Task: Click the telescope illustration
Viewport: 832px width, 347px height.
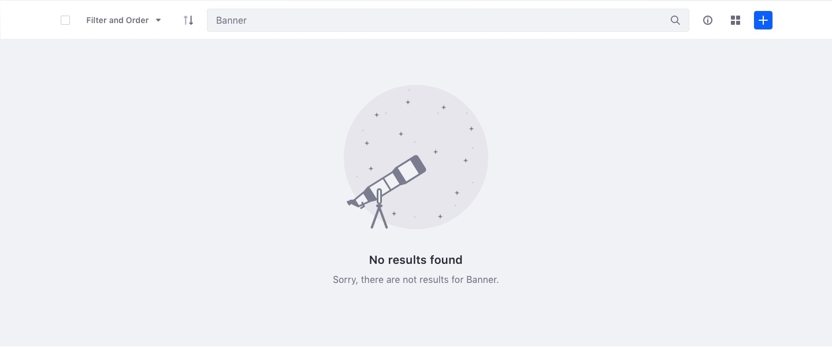Action: point(387,185)
